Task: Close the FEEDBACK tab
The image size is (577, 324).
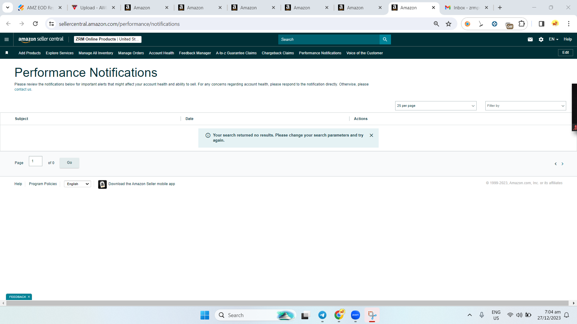Action: 29,297
